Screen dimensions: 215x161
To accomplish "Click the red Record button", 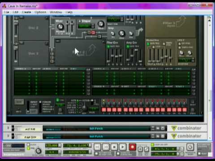I will (132, 147).
